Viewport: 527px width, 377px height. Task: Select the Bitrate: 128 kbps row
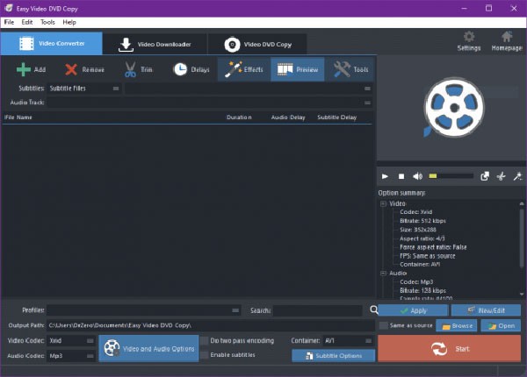422,290
